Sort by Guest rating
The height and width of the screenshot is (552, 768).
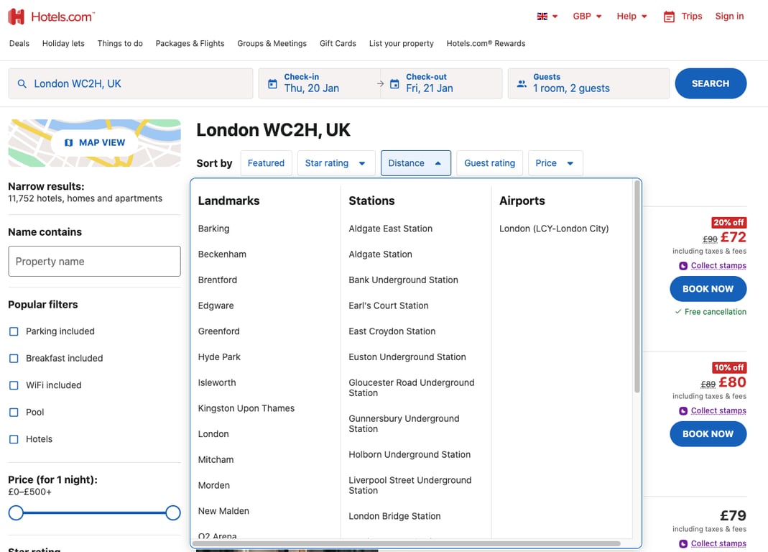pyautogui.click(x=490, y=163)
